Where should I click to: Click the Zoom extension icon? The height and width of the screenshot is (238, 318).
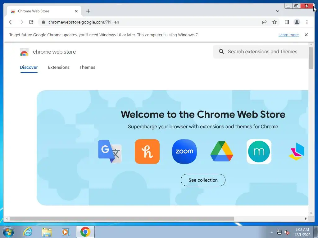tap(184, 151)
